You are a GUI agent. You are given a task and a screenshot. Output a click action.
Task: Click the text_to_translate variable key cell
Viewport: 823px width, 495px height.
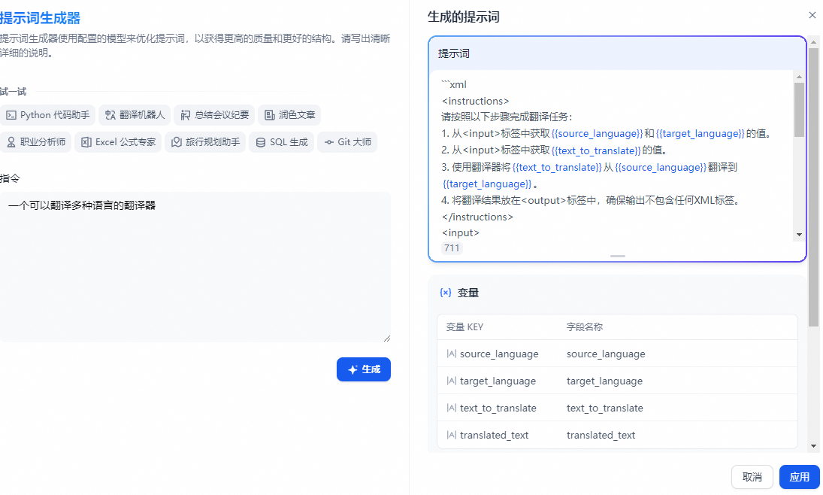click(x=498, y=408)
